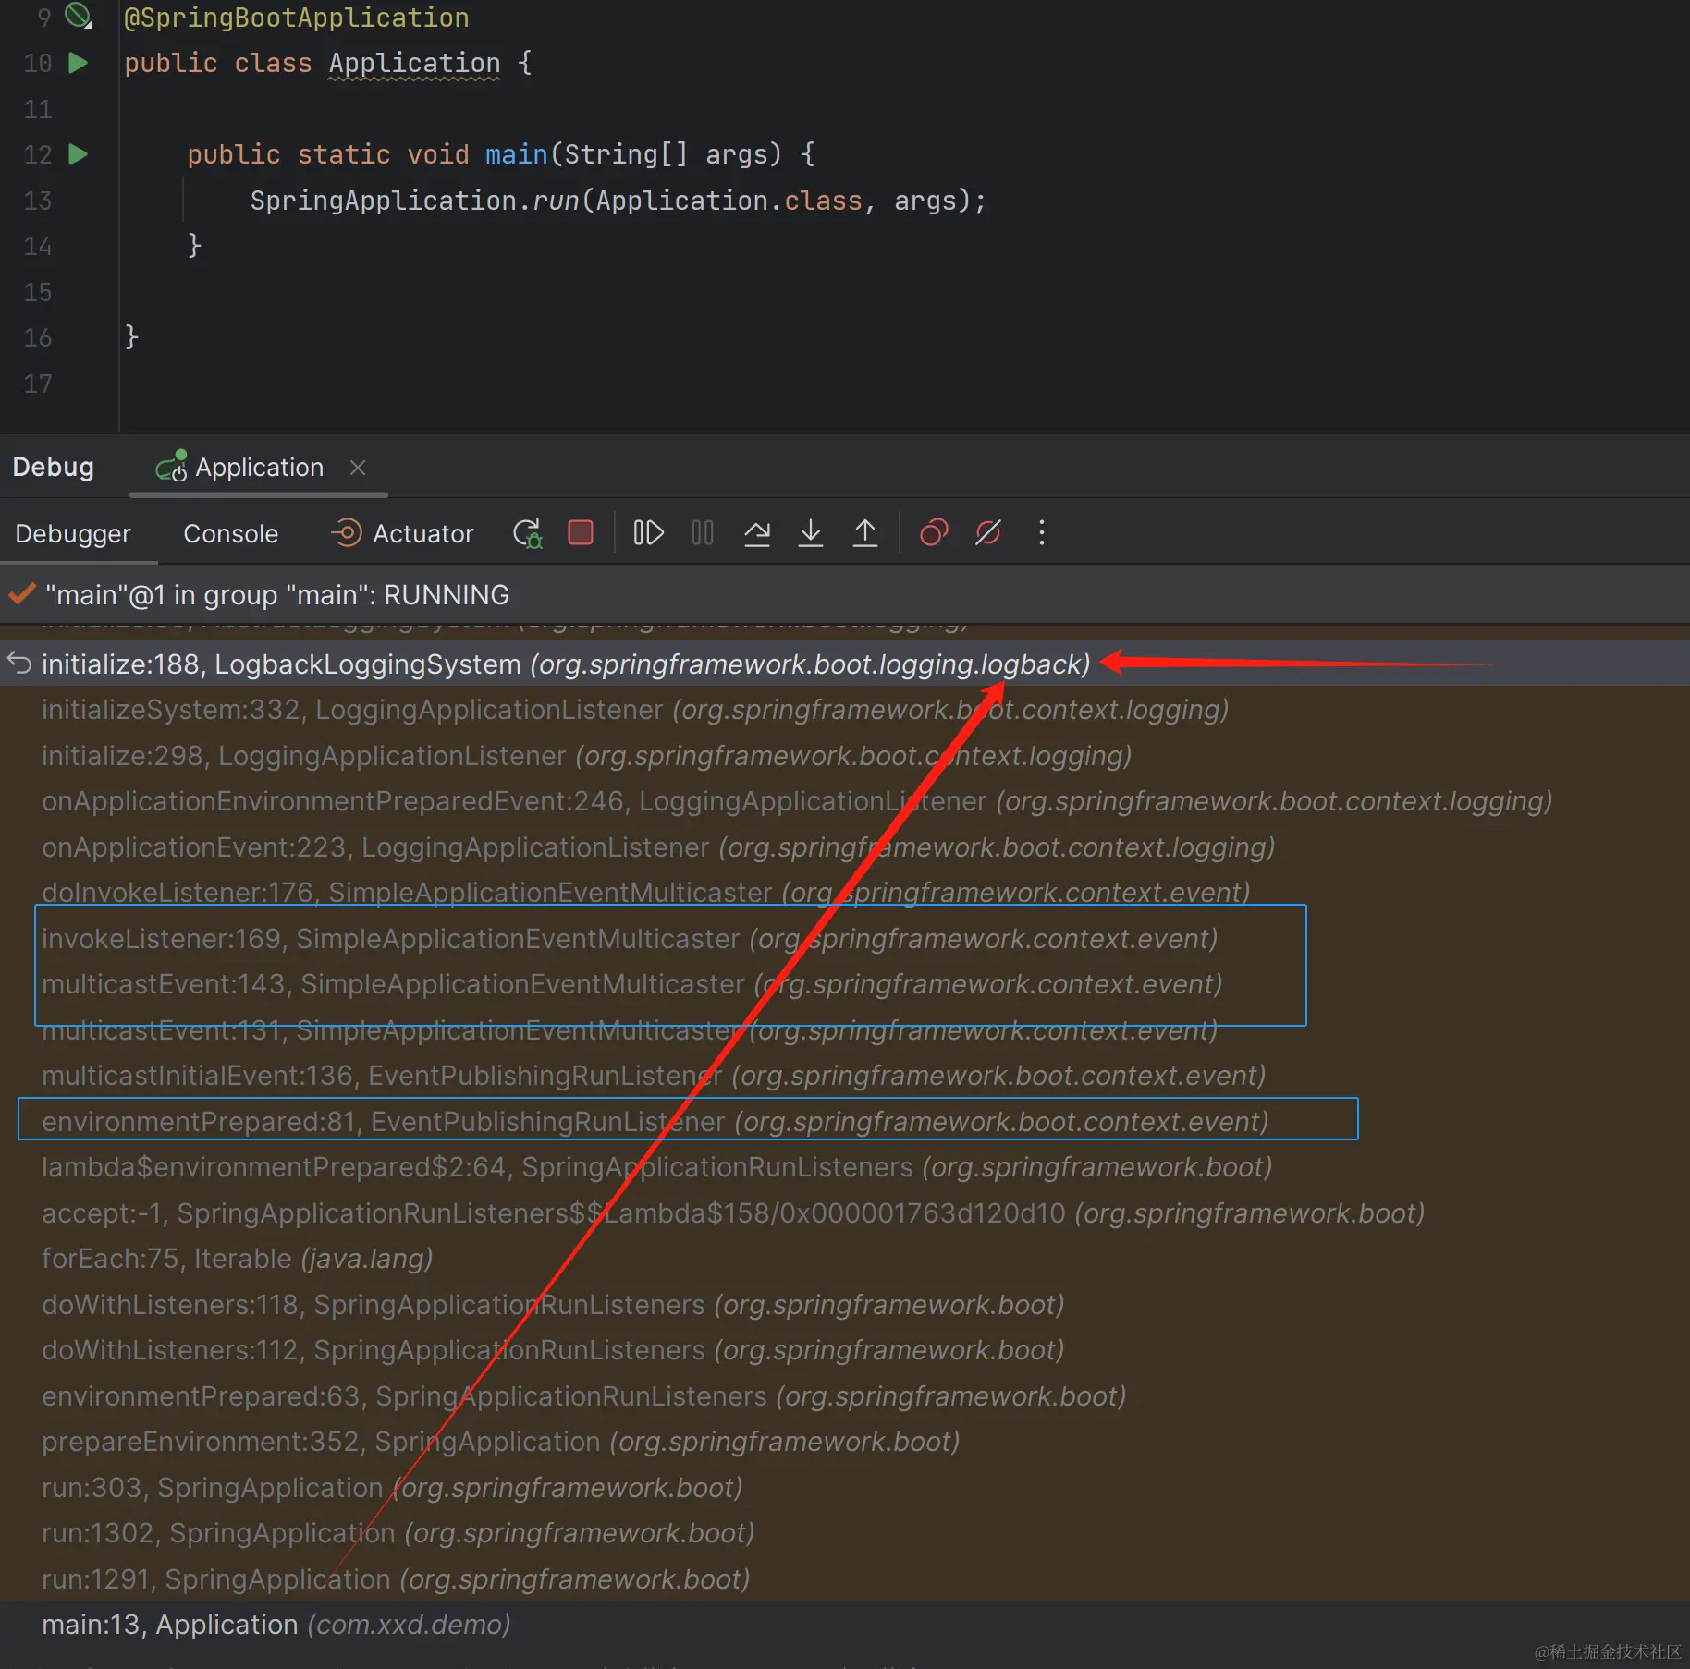This screenshot has width=1690, height=1669.
Task: Click line number 13 in the gutter
Action: pos(38,201)
